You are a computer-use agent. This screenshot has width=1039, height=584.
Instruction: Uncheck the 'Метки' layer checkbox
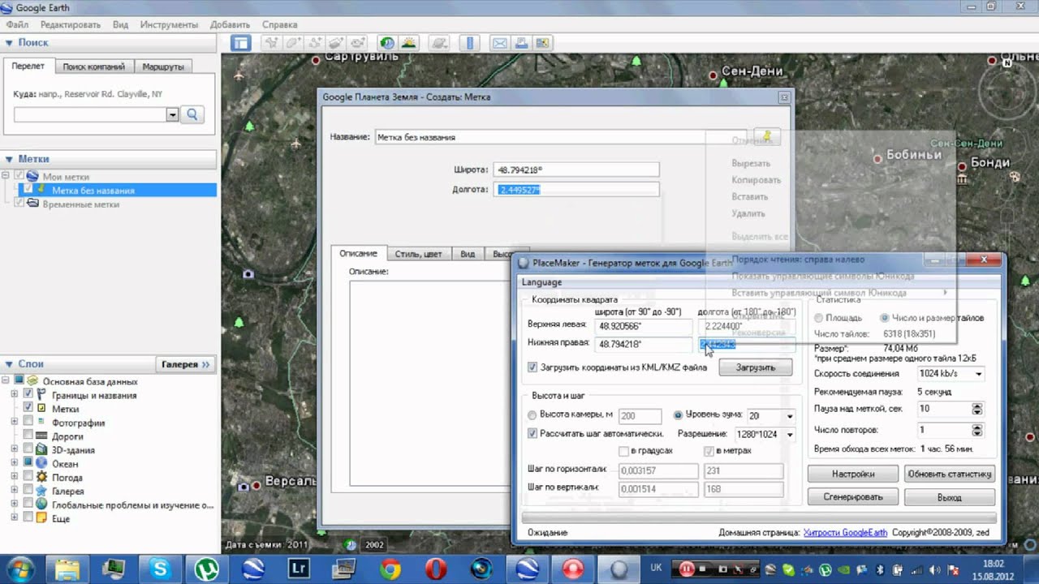[x=28, y=408]
